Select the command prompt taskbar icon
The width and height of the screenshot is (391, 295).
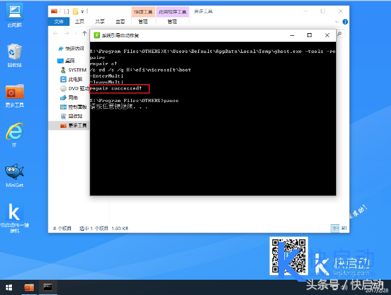48,288
